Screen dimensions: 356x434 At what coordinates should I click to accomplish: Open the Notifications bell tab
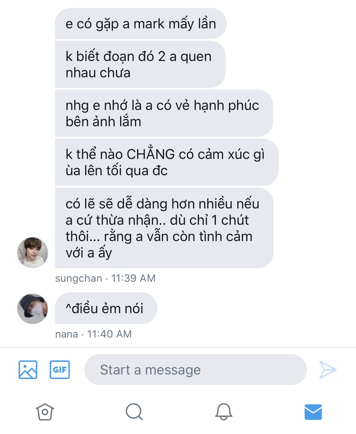pos(224,412)
